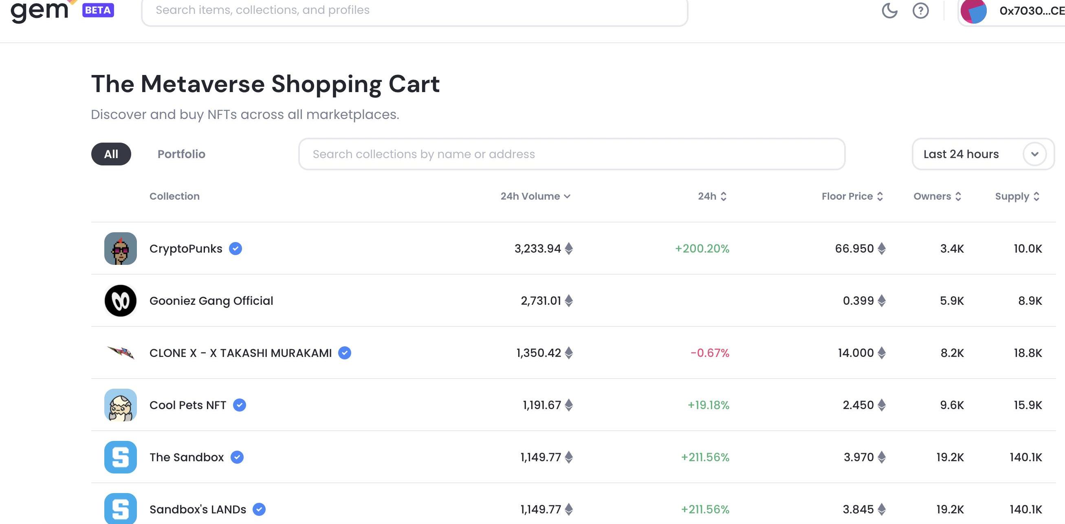Open the Last 24 hours dropdown

pyautogui.click(x=983, y=154)
